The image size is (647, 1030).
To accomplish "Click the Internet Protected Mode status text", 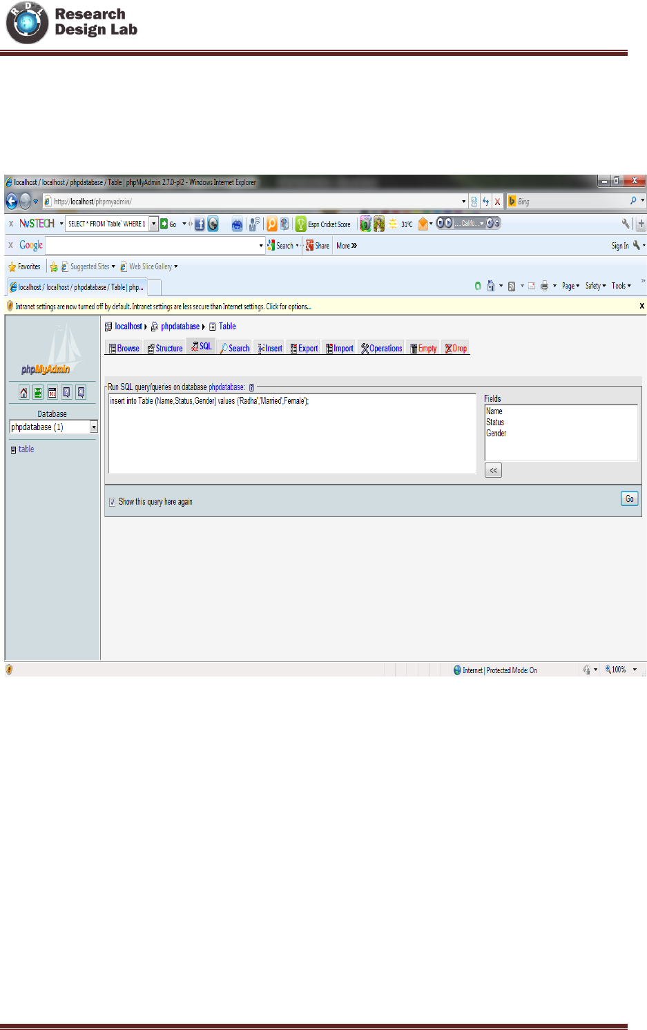I will [500, 670].
